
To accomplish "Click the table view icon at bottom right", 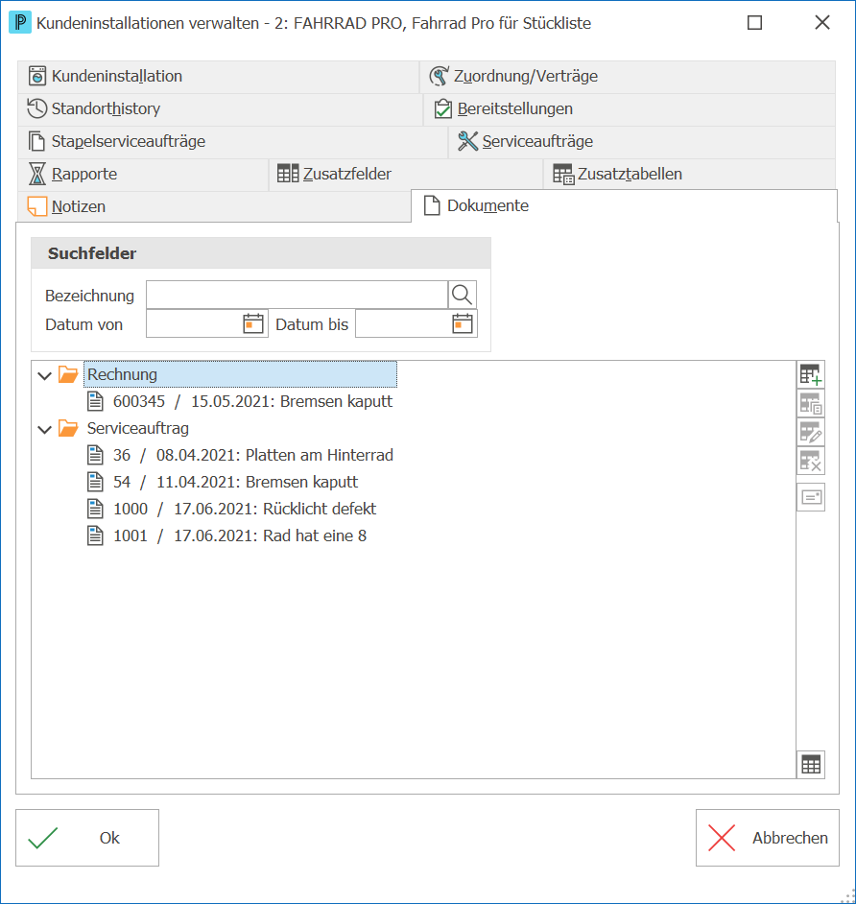I will (811, 765).
